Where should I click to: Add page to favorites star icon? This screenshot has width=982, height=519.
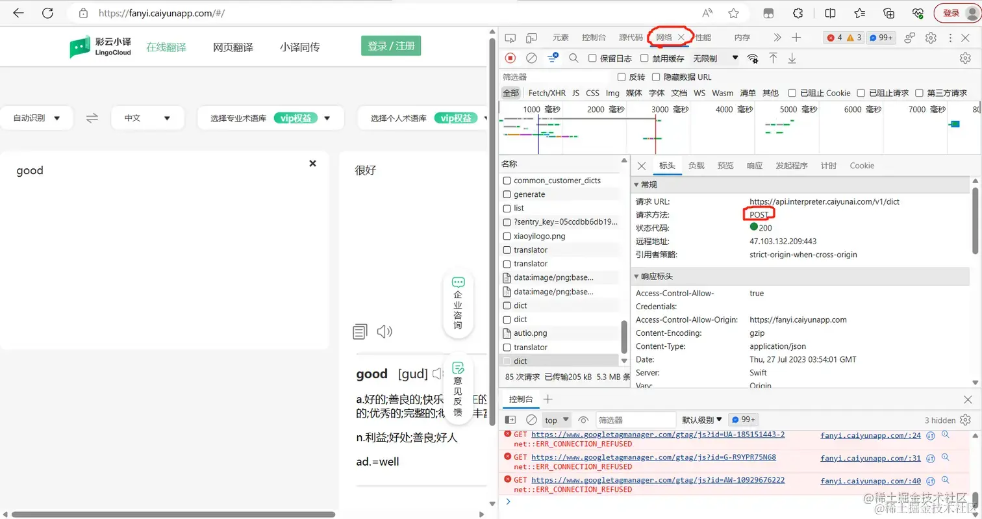point(733,13)
